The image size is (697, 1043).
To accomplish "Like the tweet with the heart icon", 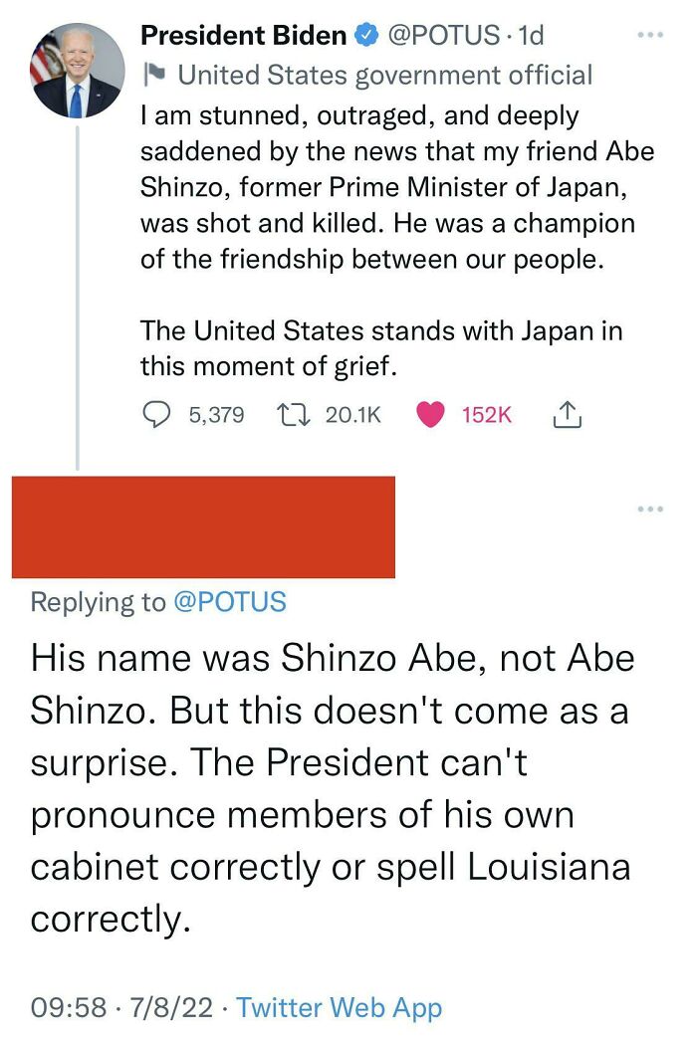I will [429, 414].
